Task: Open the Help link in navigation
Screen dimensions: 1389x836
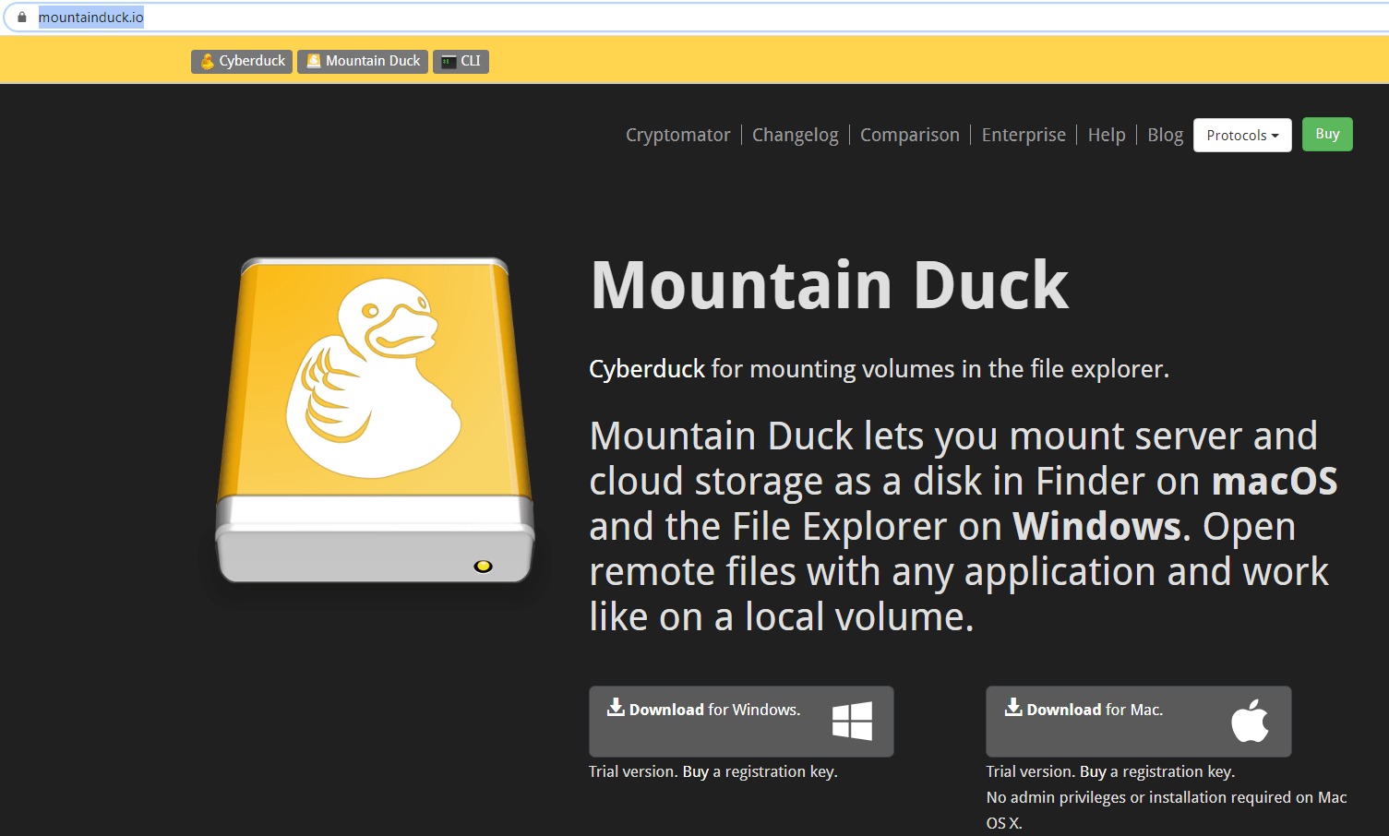Action: (1107, 135)
